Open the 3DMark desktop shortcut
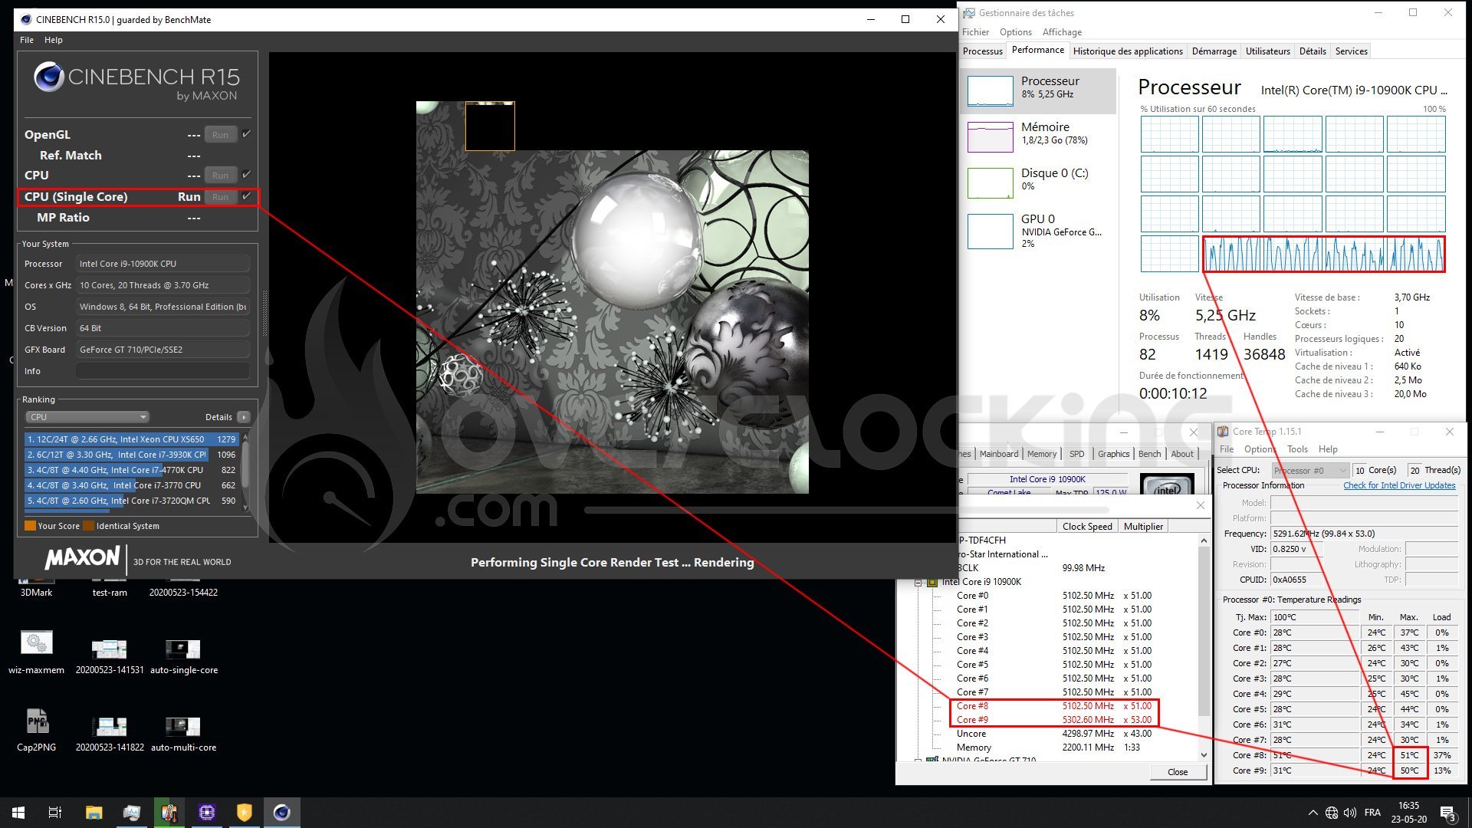The width and height of the screenshot is (1472, 828). 36,586
